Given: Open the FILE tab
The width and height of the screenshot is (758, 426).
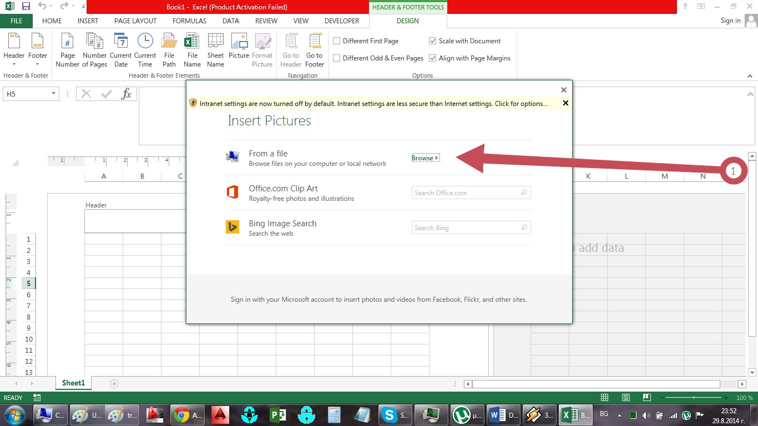Looking at the screenshot, I should pyautogui.click(x=16, y=21).
